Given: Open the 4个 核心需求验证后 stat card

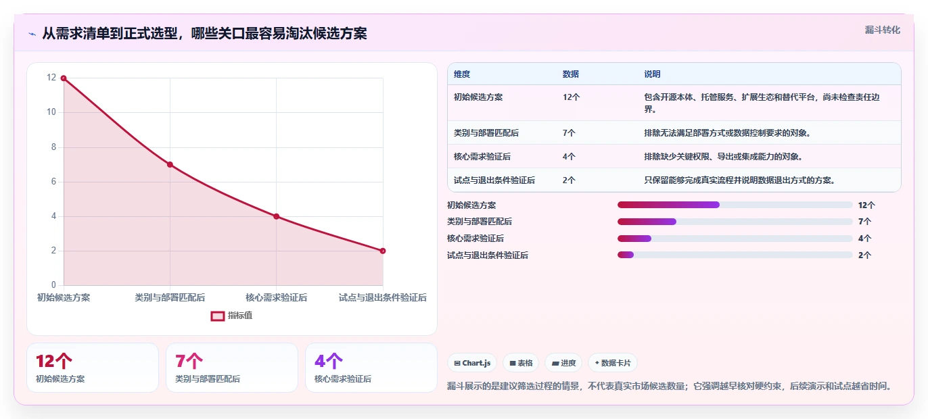Looking at the screenshot, I should pyautogui.click(x=371, y=368).
